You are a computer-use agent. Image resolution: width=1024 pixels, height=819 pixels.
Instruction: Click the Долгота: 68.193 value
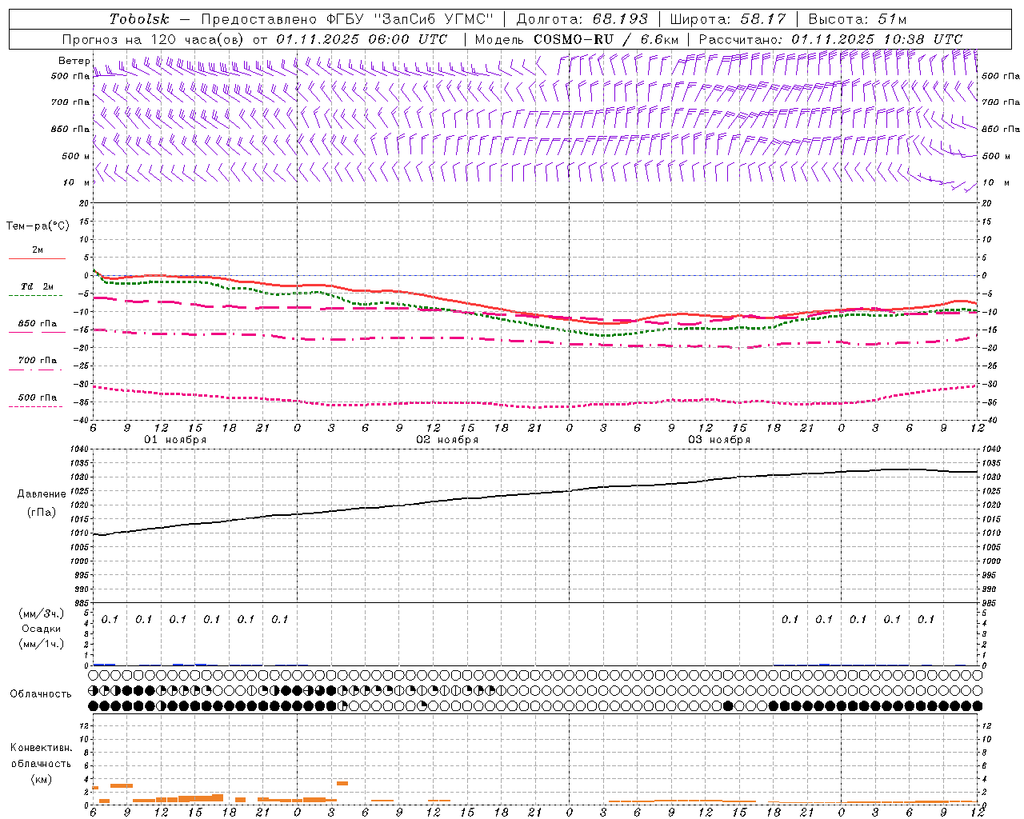coord(582,19)
